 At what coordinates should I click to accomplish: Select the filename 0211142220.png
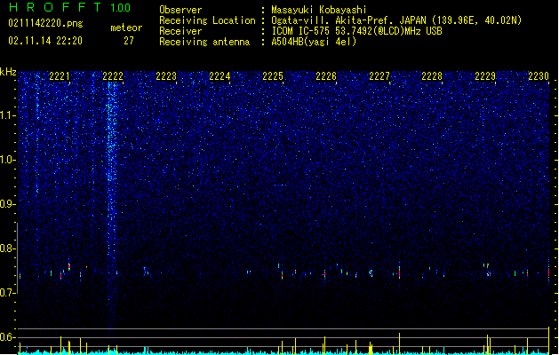coord(45,23)
